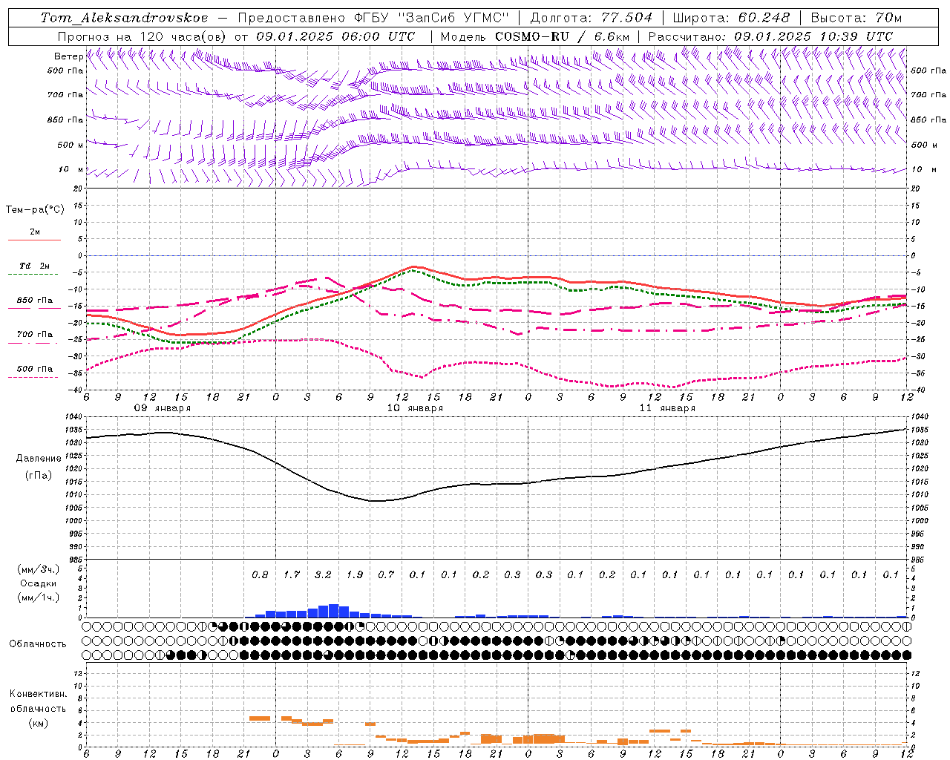Screen dimensions: 950x760
Task: Select the forecast start time 09.01.2025 06:00 UTC
Action: 336,36
